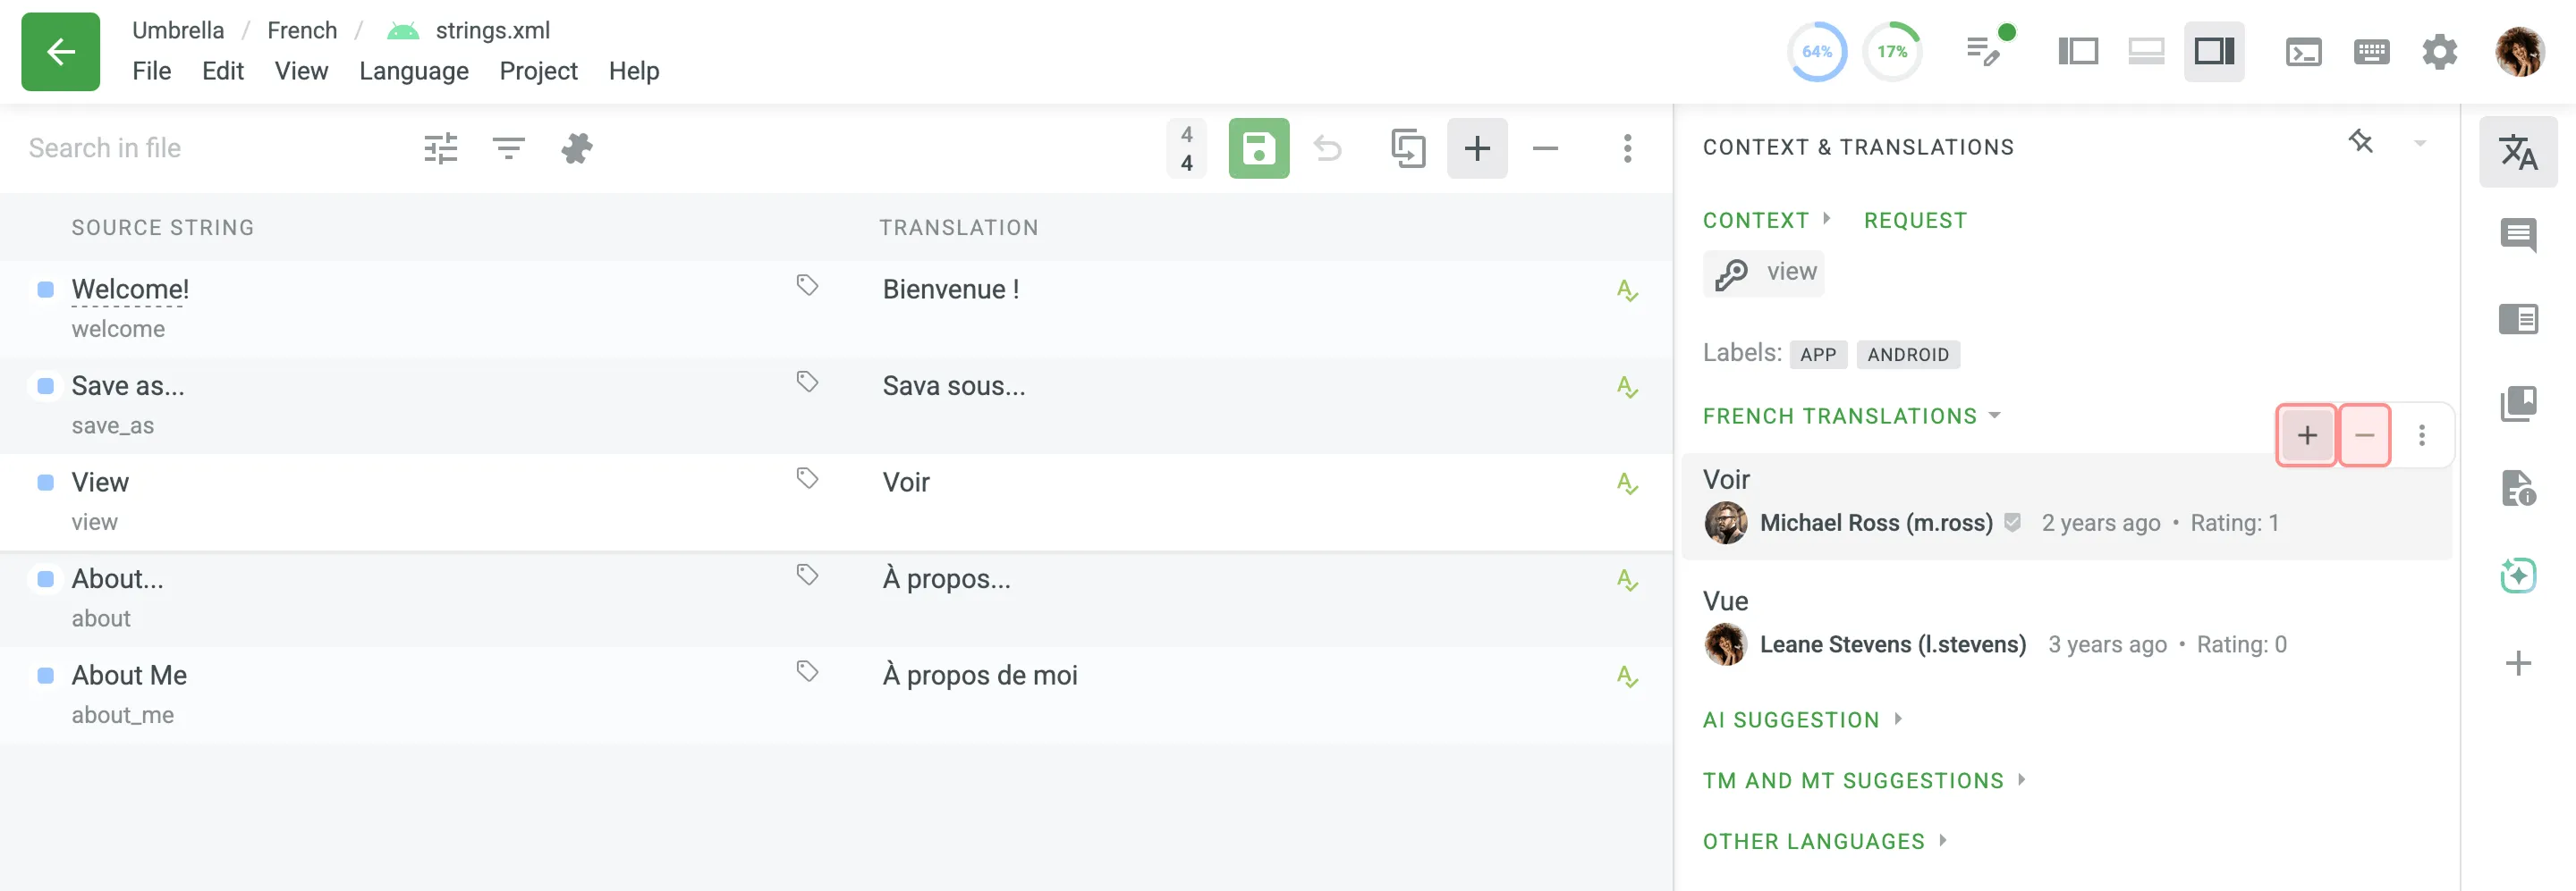
Task: Copy source text using the copy-source icon
Action: click(1408, 149)
